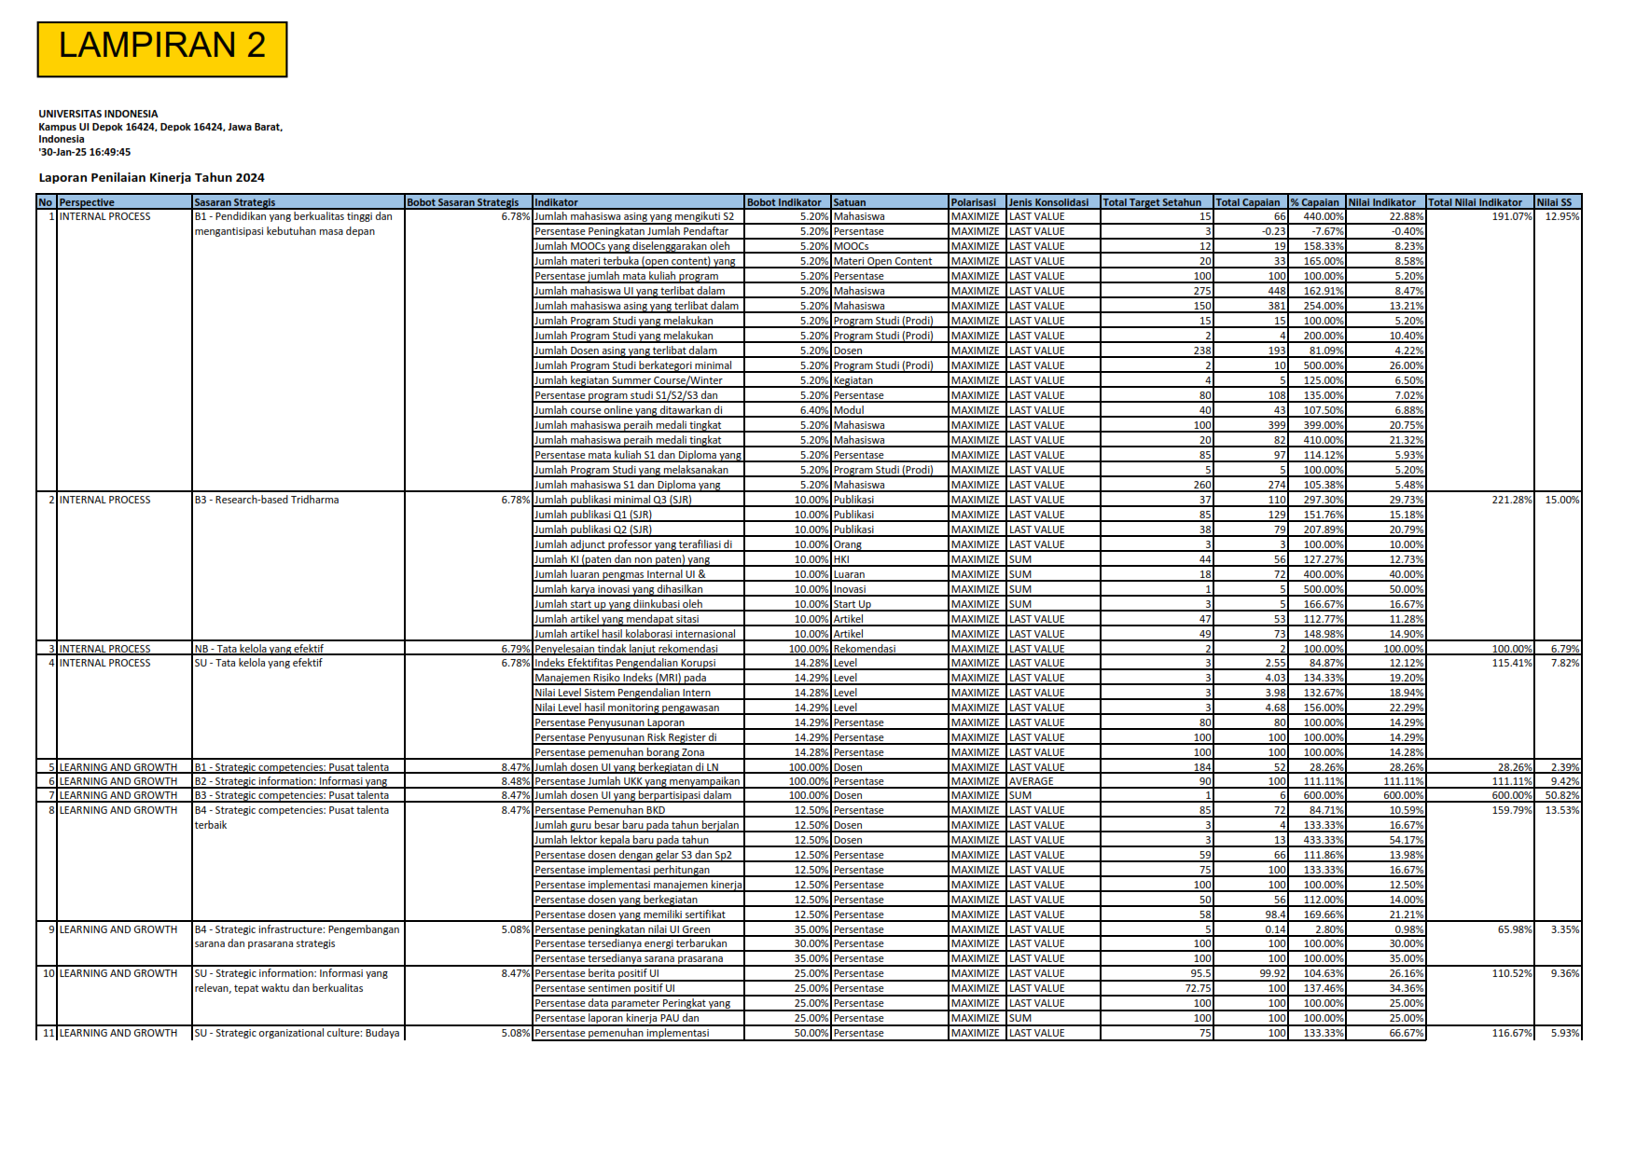
Task: Click the B3 - Research-based Tridharma cell
Action: pyautogui.click(x=267, y=500)
